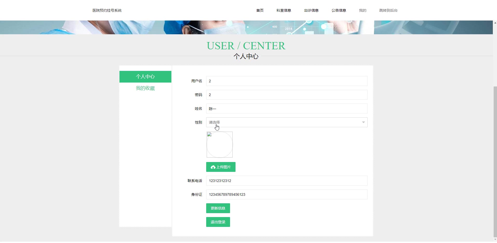Click the 身份证 label
The image size is (497, 243).
(x=197, y=194)
